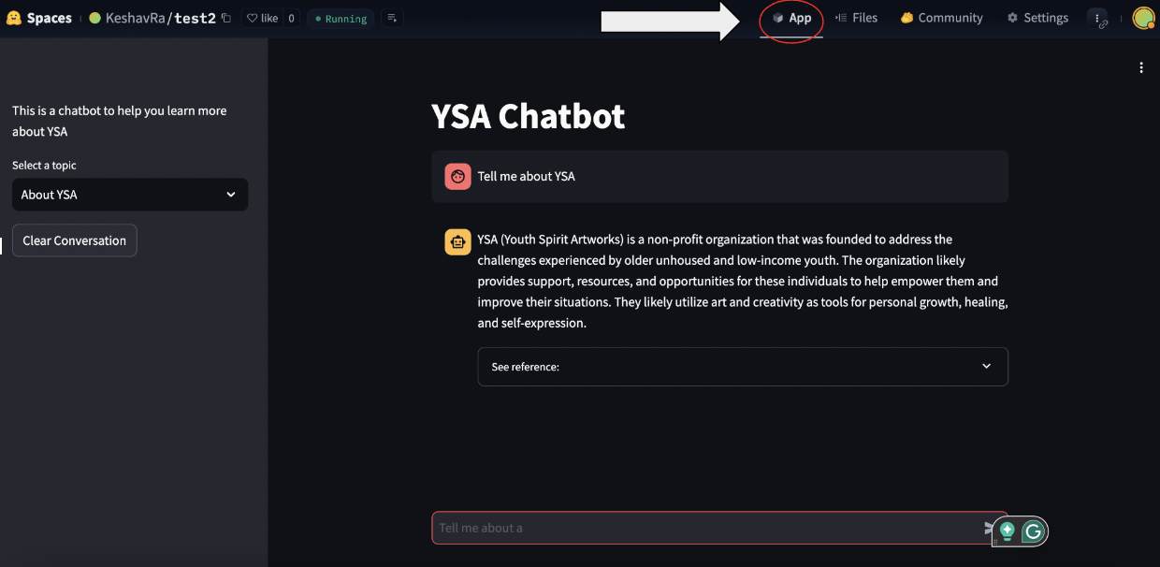The image size is (1160, 567).
Task: Go to the Community tab
Action: [x=941, y=18]
